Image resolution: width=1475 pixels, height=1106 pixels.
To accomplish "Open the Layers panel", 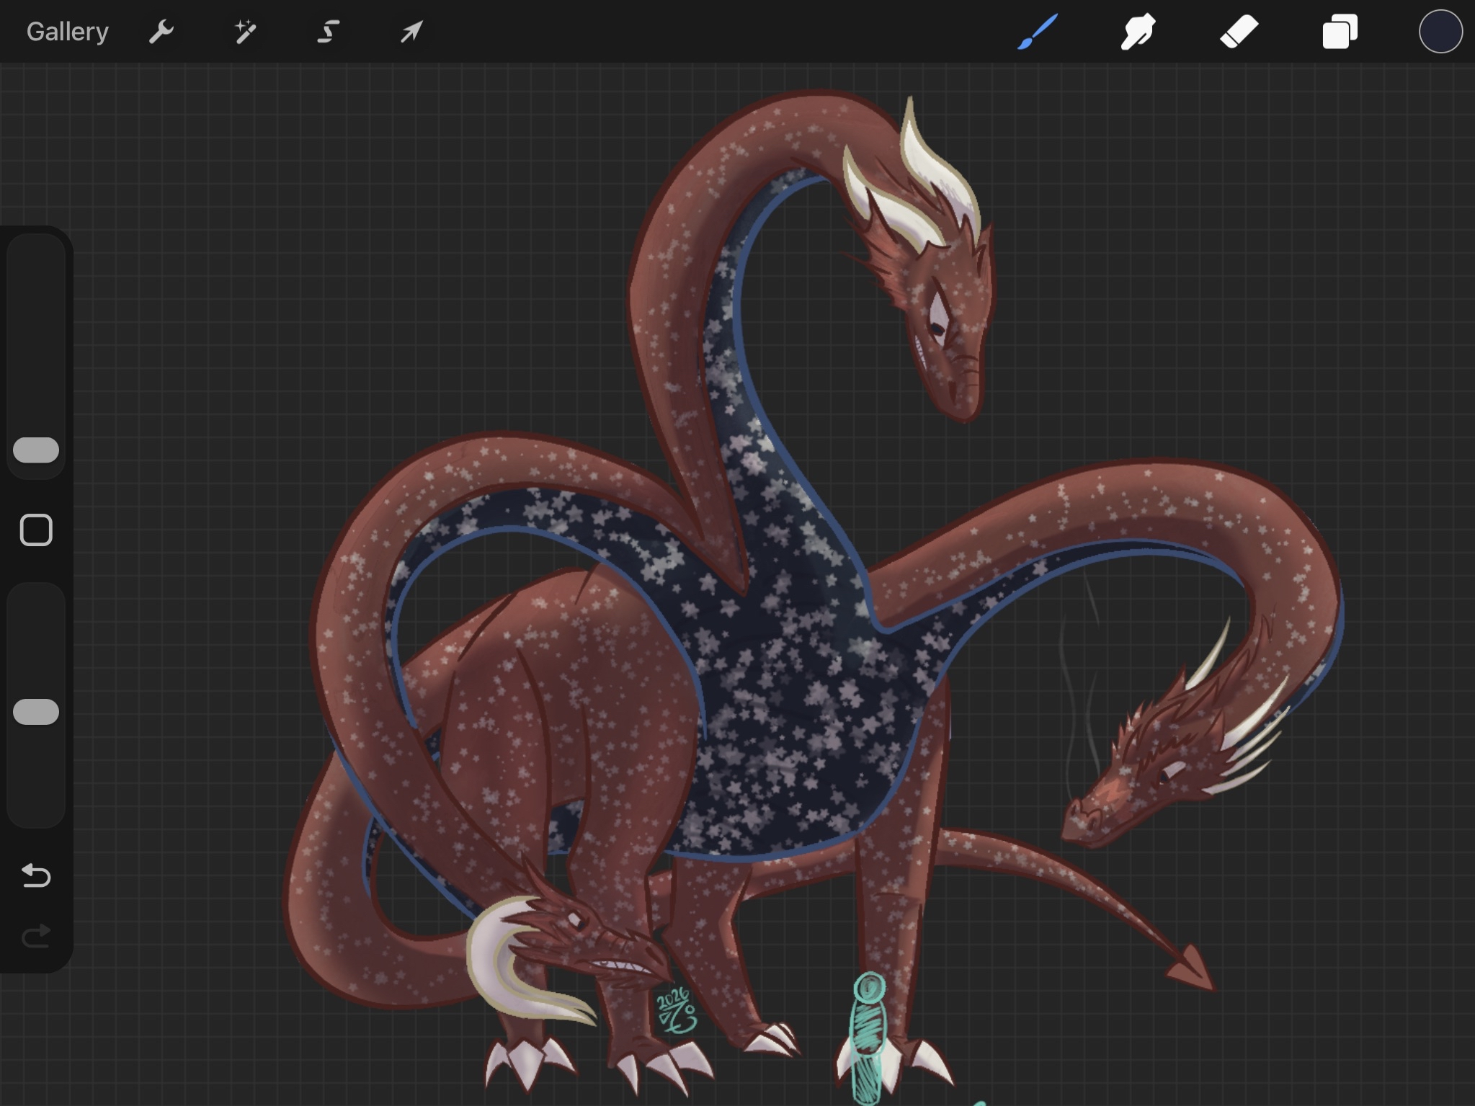I will tap(1340, 32).
